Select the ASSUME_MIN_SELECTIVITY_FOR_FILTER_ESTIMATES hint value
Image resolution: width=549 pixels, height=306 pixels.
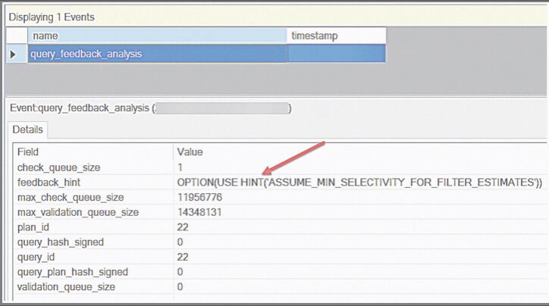359,183
